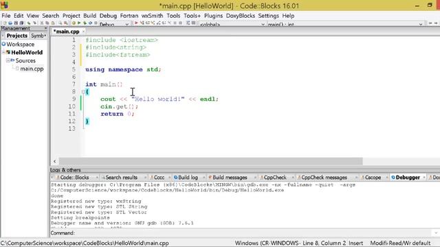Click the Abort build icon
Image resolution: width=440 pixels, height=247 pixels.
click(x=96, y=23)
